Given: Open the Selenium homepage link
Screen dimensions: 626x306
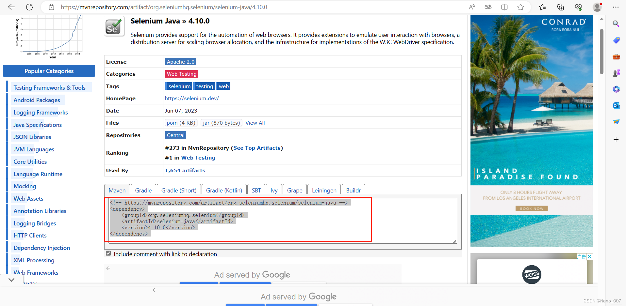Looking at the screenshot, I should click(192, 98).
